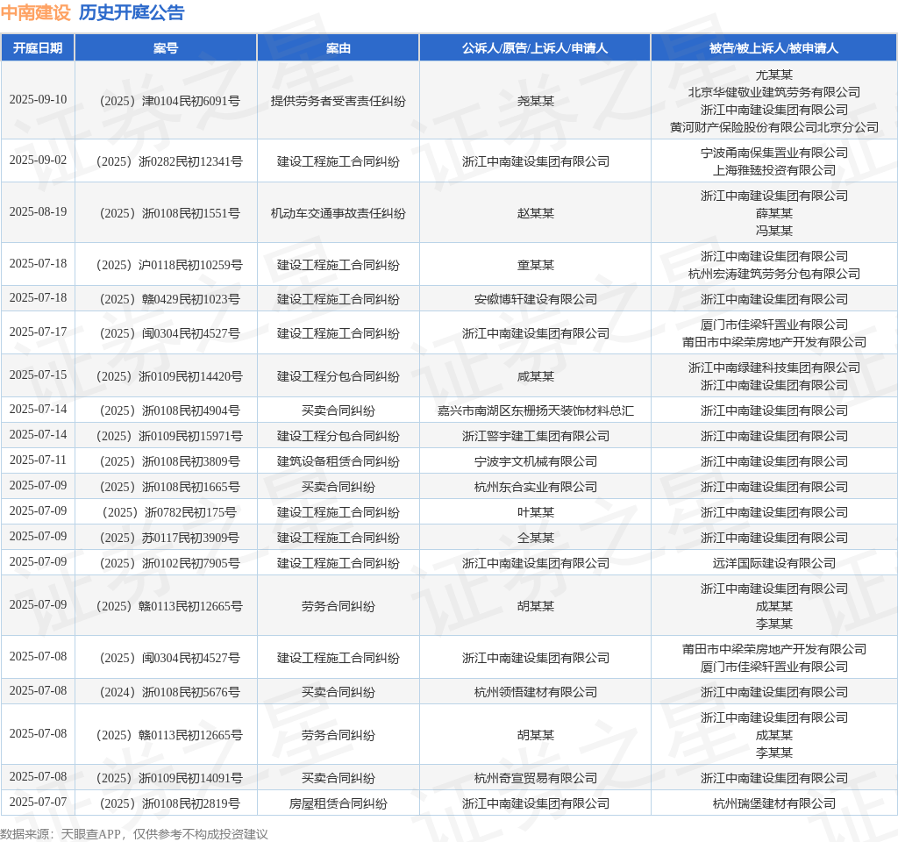Click case number 沪0118民初10259号
898x842 pixels.
[x=169, y=265]
